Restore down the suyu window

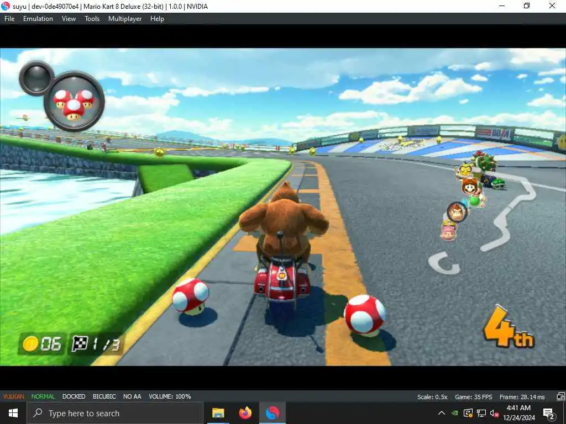(527, 6)
